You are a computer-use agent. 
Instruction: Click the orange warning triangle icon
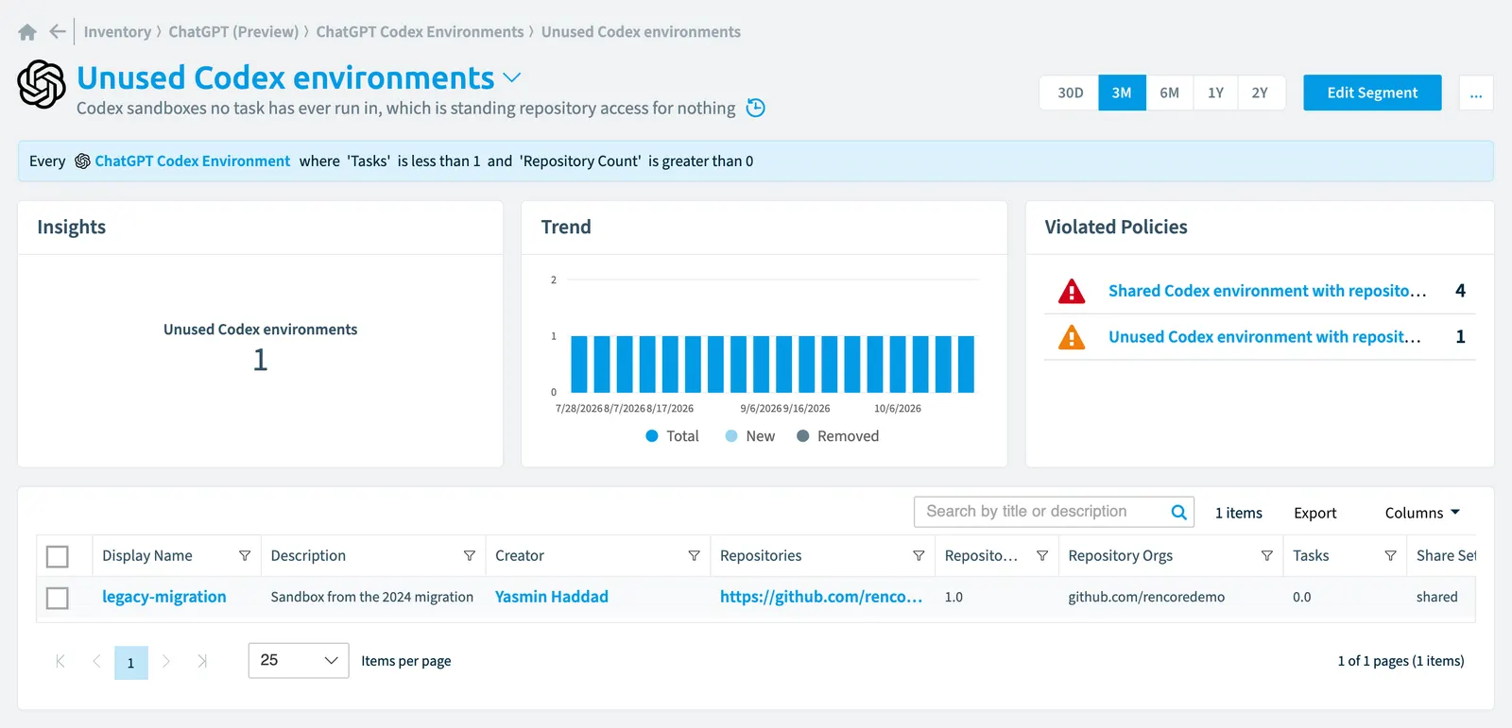[x=1072, y=337]
